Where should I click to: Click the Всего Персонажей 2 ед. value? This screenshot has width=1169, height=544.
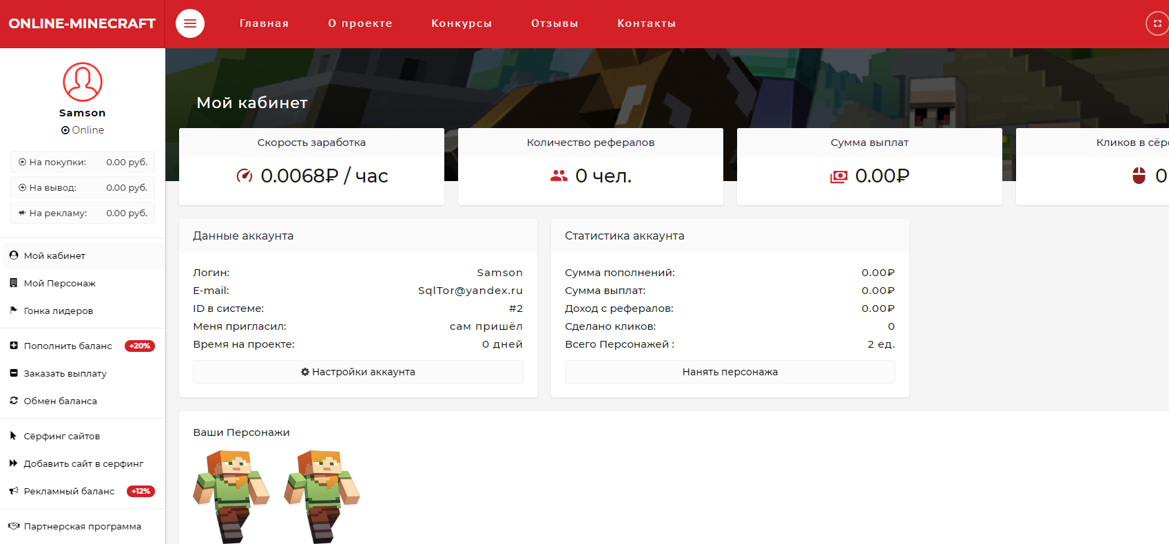881,344
